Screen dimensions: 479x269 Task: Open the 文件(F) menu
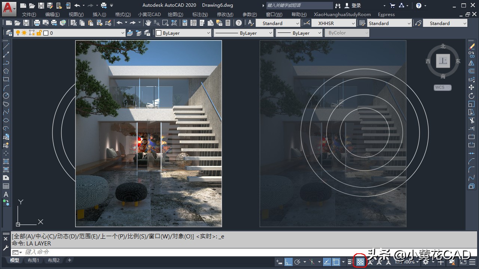29,14
